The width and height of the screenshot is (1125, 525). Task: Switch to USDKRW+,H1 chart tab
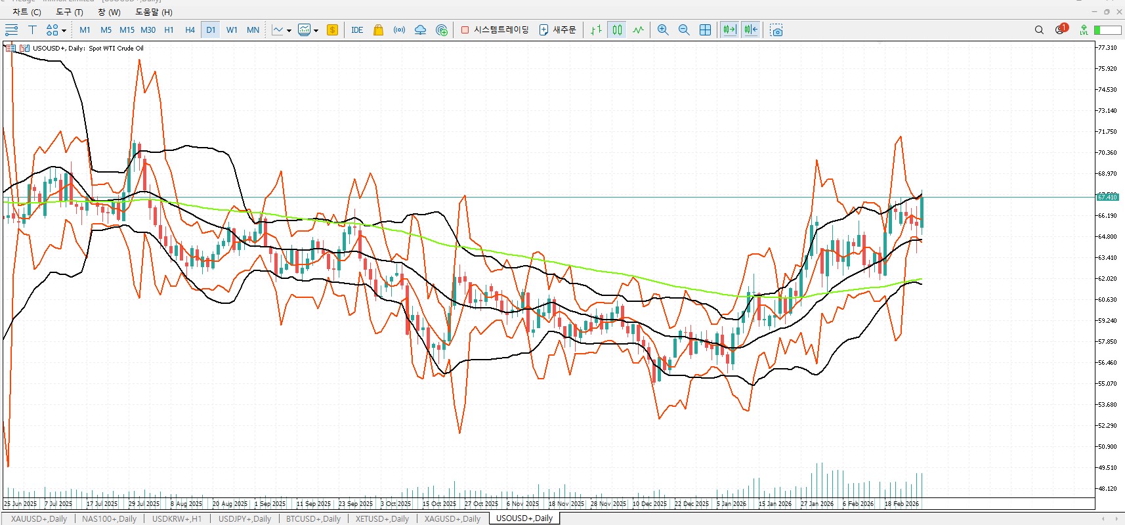click(x=177, y=518)
